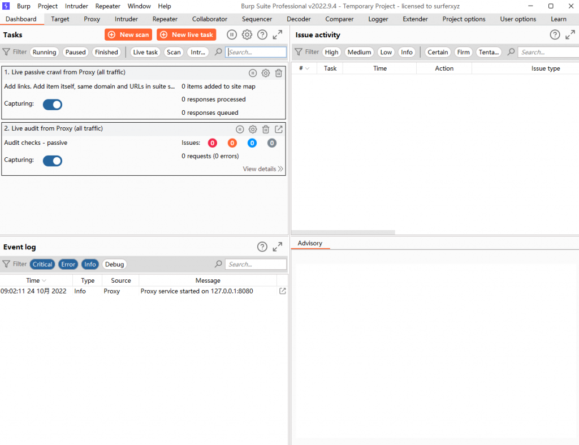This screenshot has width=579, height=445.
Task: Expand the Event log panel
Action: [277, 247]
